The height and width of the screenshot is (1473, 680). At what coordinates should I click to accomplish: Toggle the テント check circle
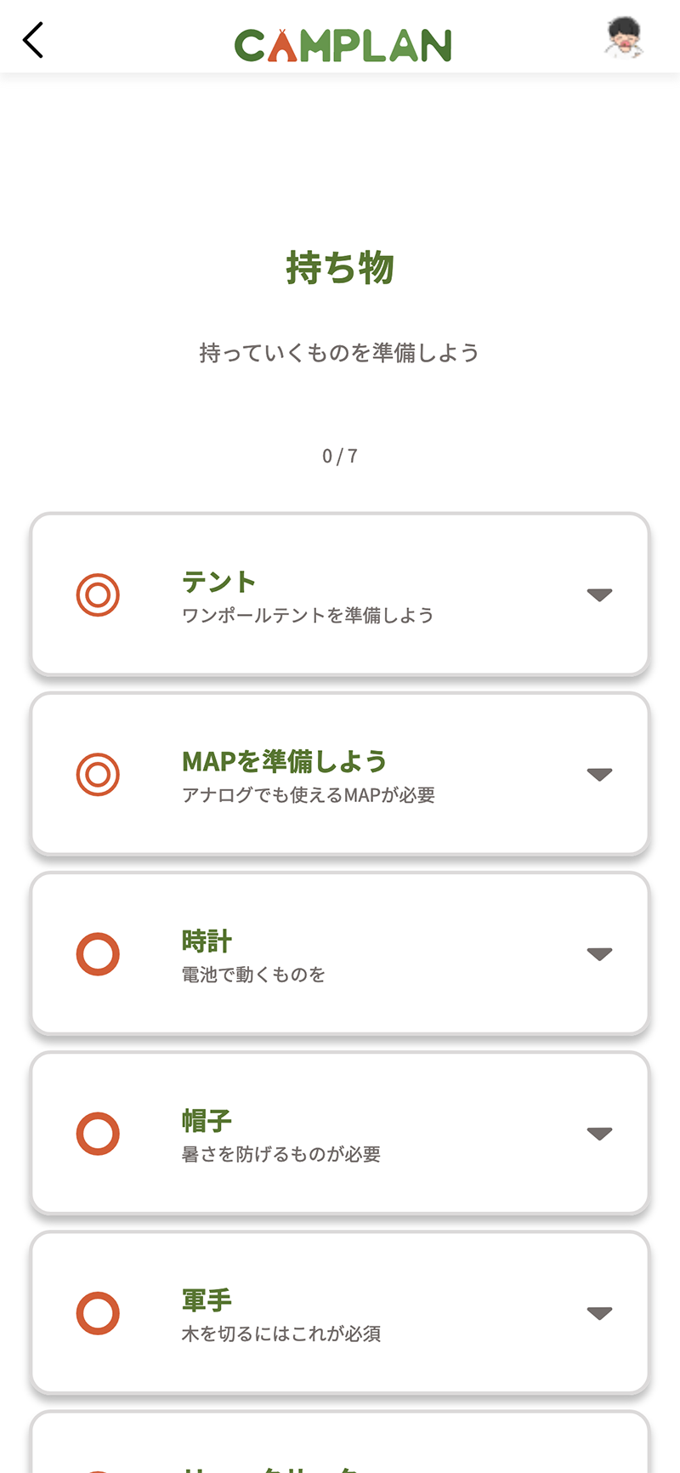tap(98, 594)
